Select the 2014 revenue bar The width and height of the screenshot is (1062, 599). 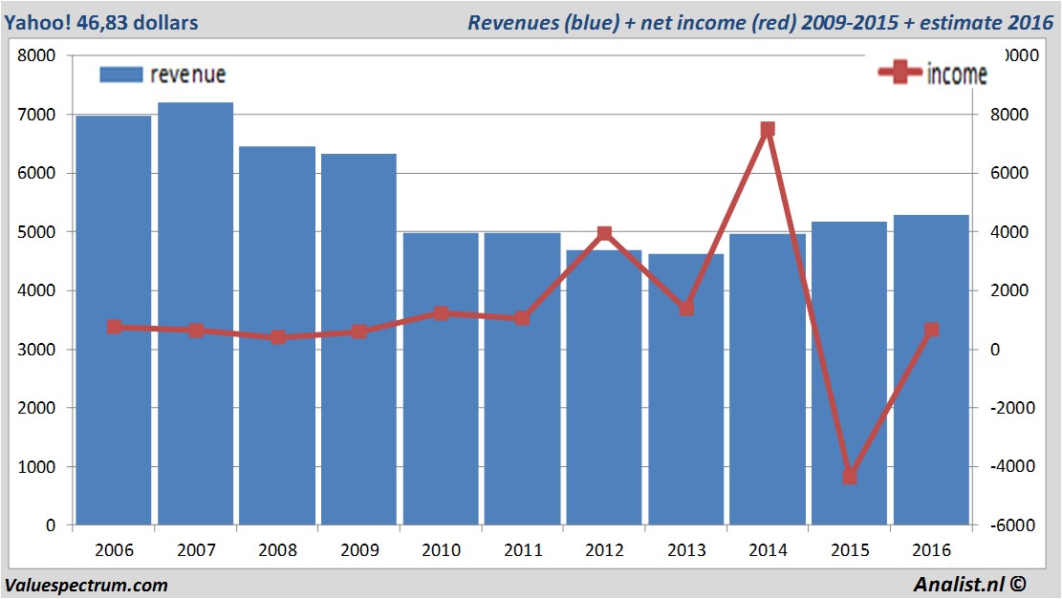click(768, 379)
